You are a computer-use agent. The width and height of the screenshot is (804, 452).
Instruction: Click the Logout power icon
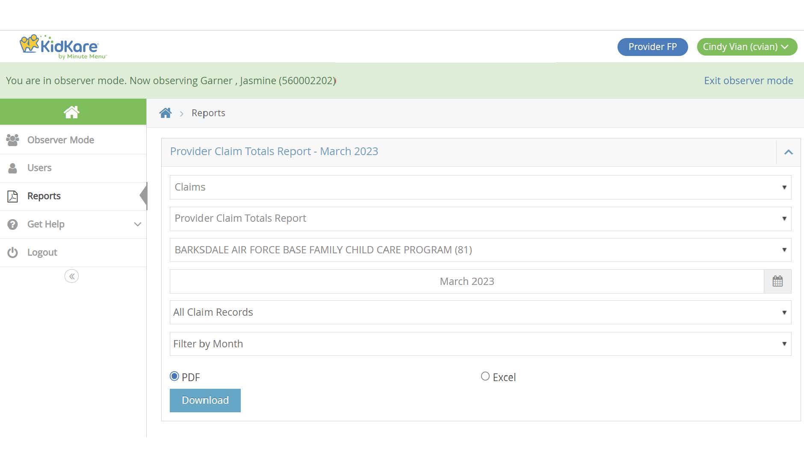pyautogui.click(x=13, y=252)
